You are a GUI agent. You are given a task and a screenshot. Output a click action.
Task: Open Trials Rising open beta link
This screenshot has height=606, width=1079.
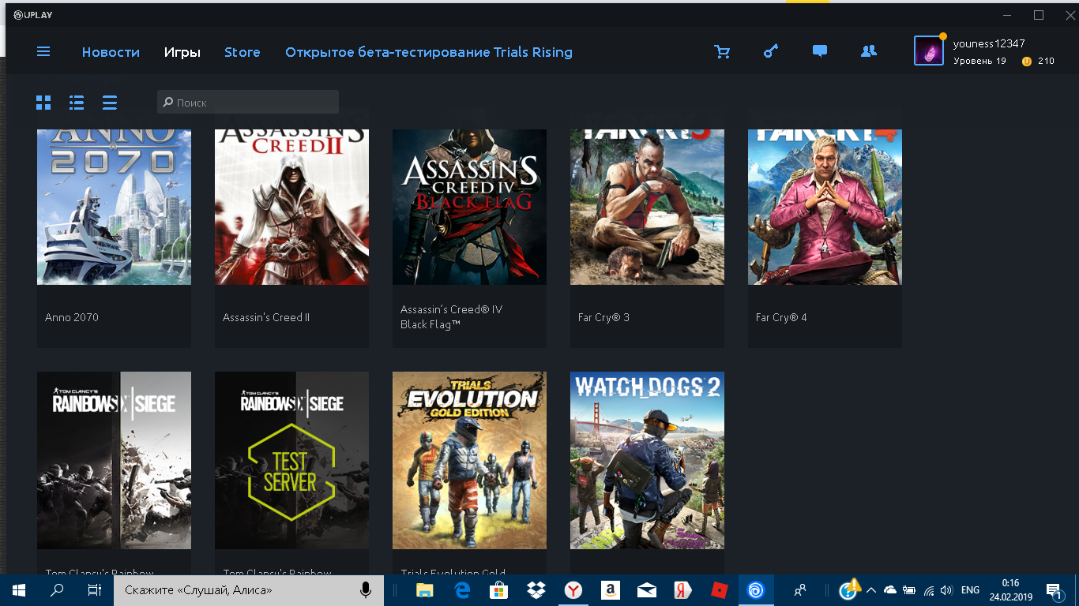(429, 52)
